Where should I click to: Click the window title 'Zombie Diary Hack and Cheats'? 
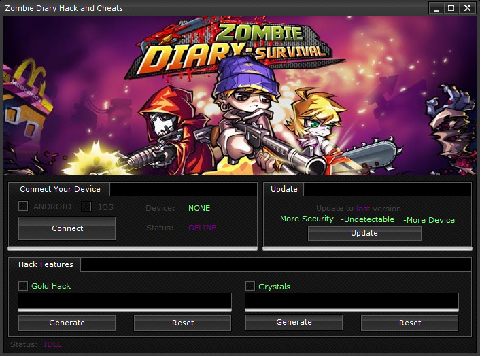[64, 8]
